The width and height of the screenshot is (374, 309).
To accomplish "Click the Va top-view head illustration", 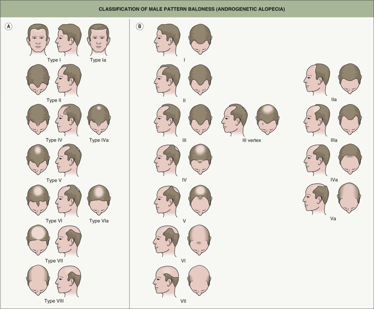I will click(x=349, y=197).
